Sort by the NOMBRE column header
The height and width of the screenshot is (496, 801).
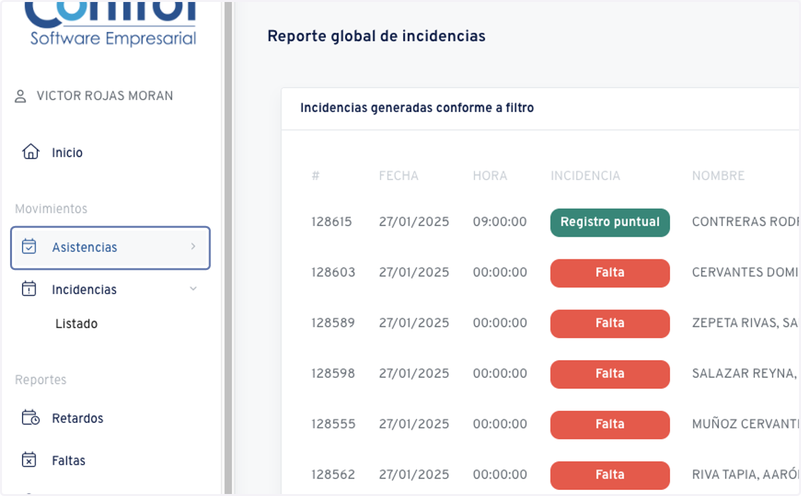(718, 176)
